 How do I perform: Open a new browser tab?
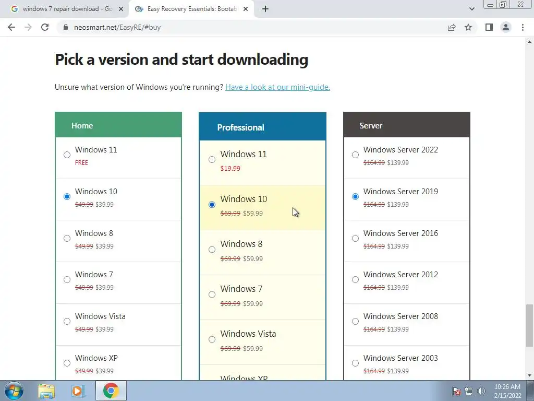(265, 9)
